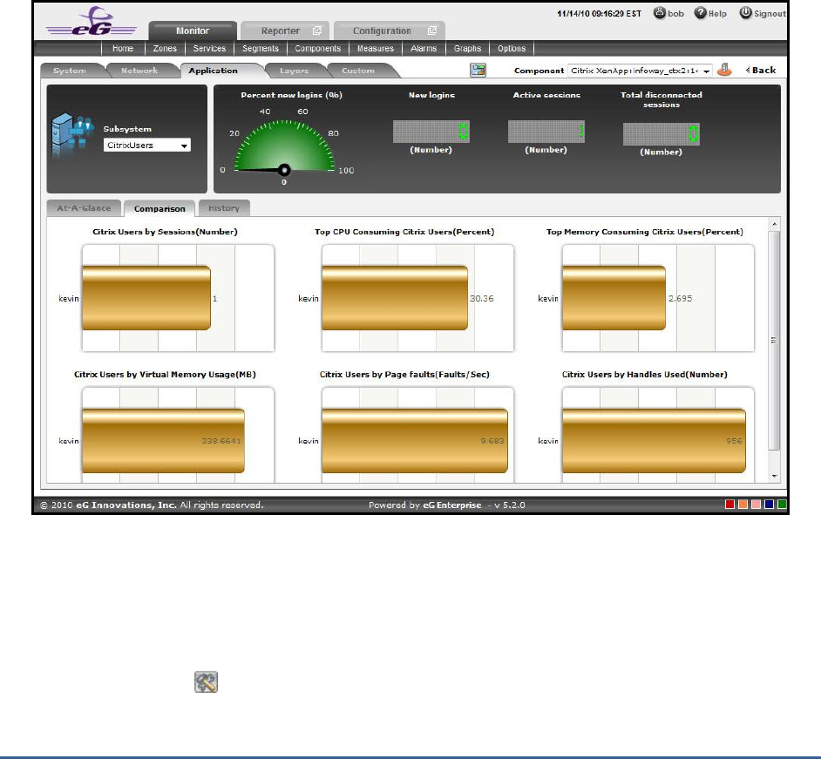This screenshot has width=821, height=759.
Task: Click the dashboard settings icon left of Component
Action: point(478,70)
